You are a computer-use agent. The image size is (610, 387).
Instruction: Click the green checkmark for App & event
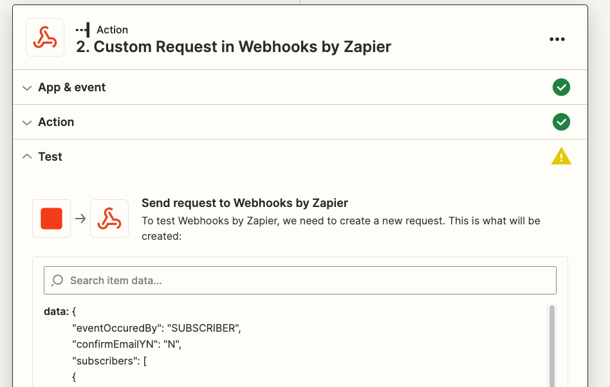coord(561,87)
